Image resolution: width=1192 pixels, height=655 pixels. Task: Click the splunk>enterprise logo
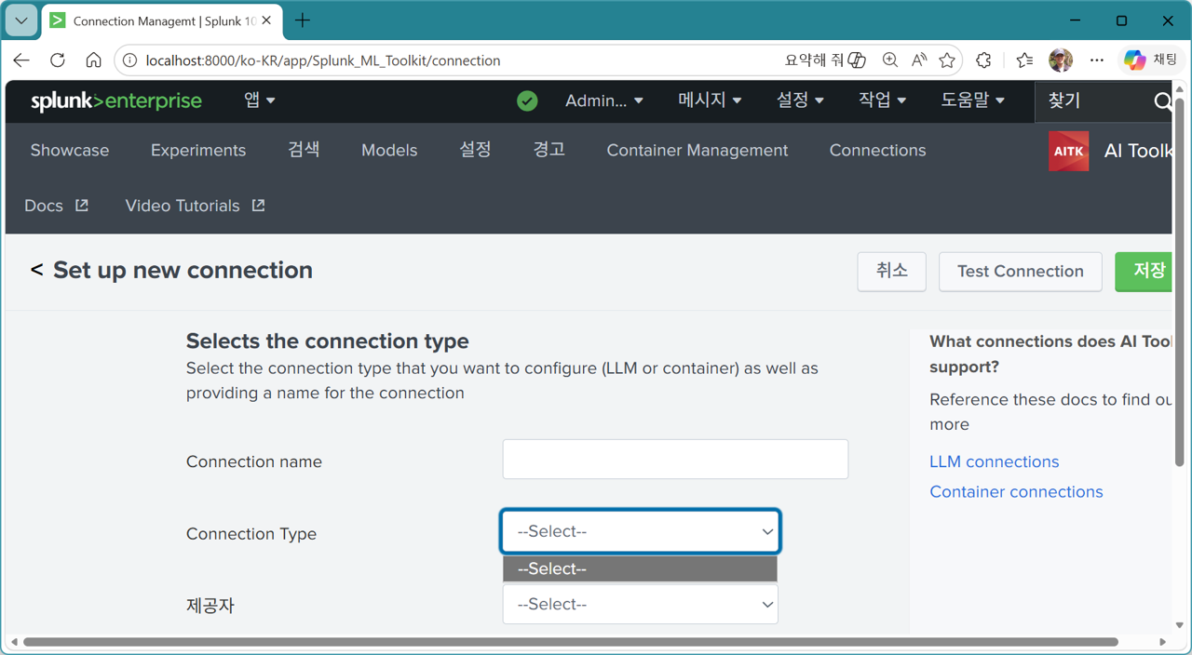(115, 100)
